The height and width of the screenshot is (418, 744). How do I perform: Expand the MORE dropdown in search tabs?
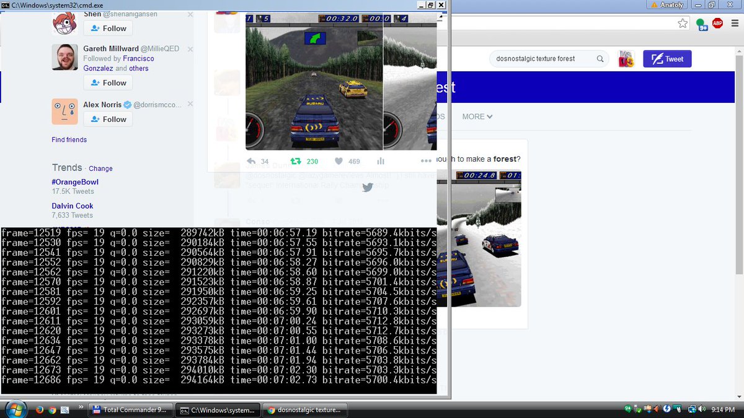[477, 116]
